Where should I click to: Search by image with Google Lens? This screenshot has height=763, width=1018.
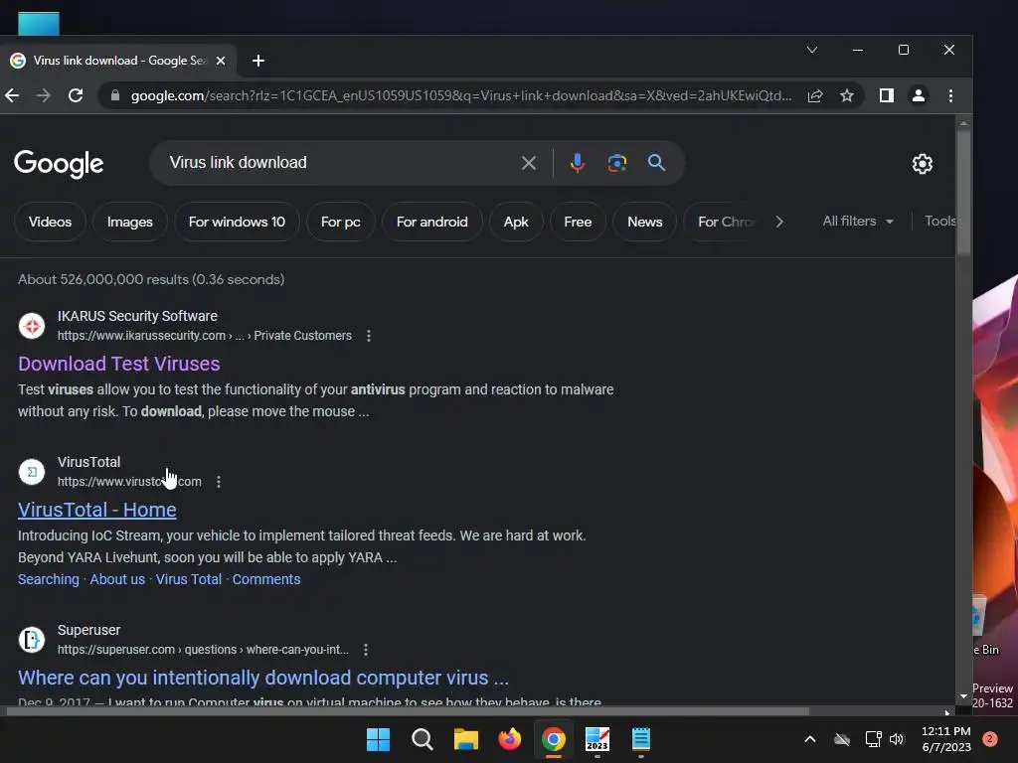(616, 163)
